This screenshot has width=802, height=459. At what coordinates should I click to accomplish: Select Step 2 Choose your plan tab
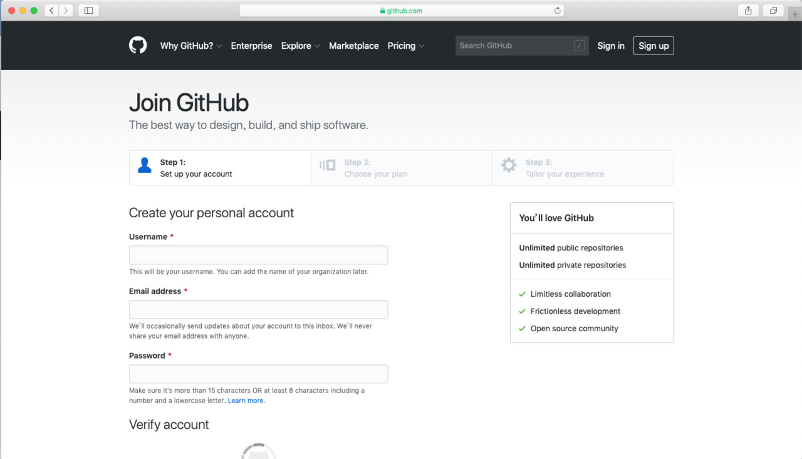402,168
